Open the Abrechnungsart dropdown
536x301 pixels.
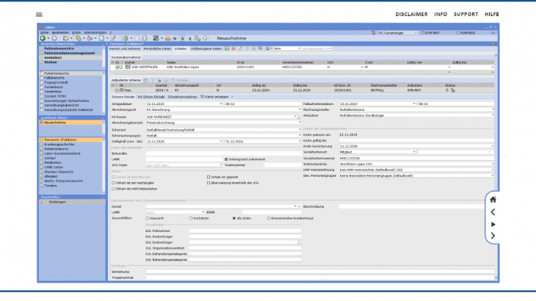298,110
